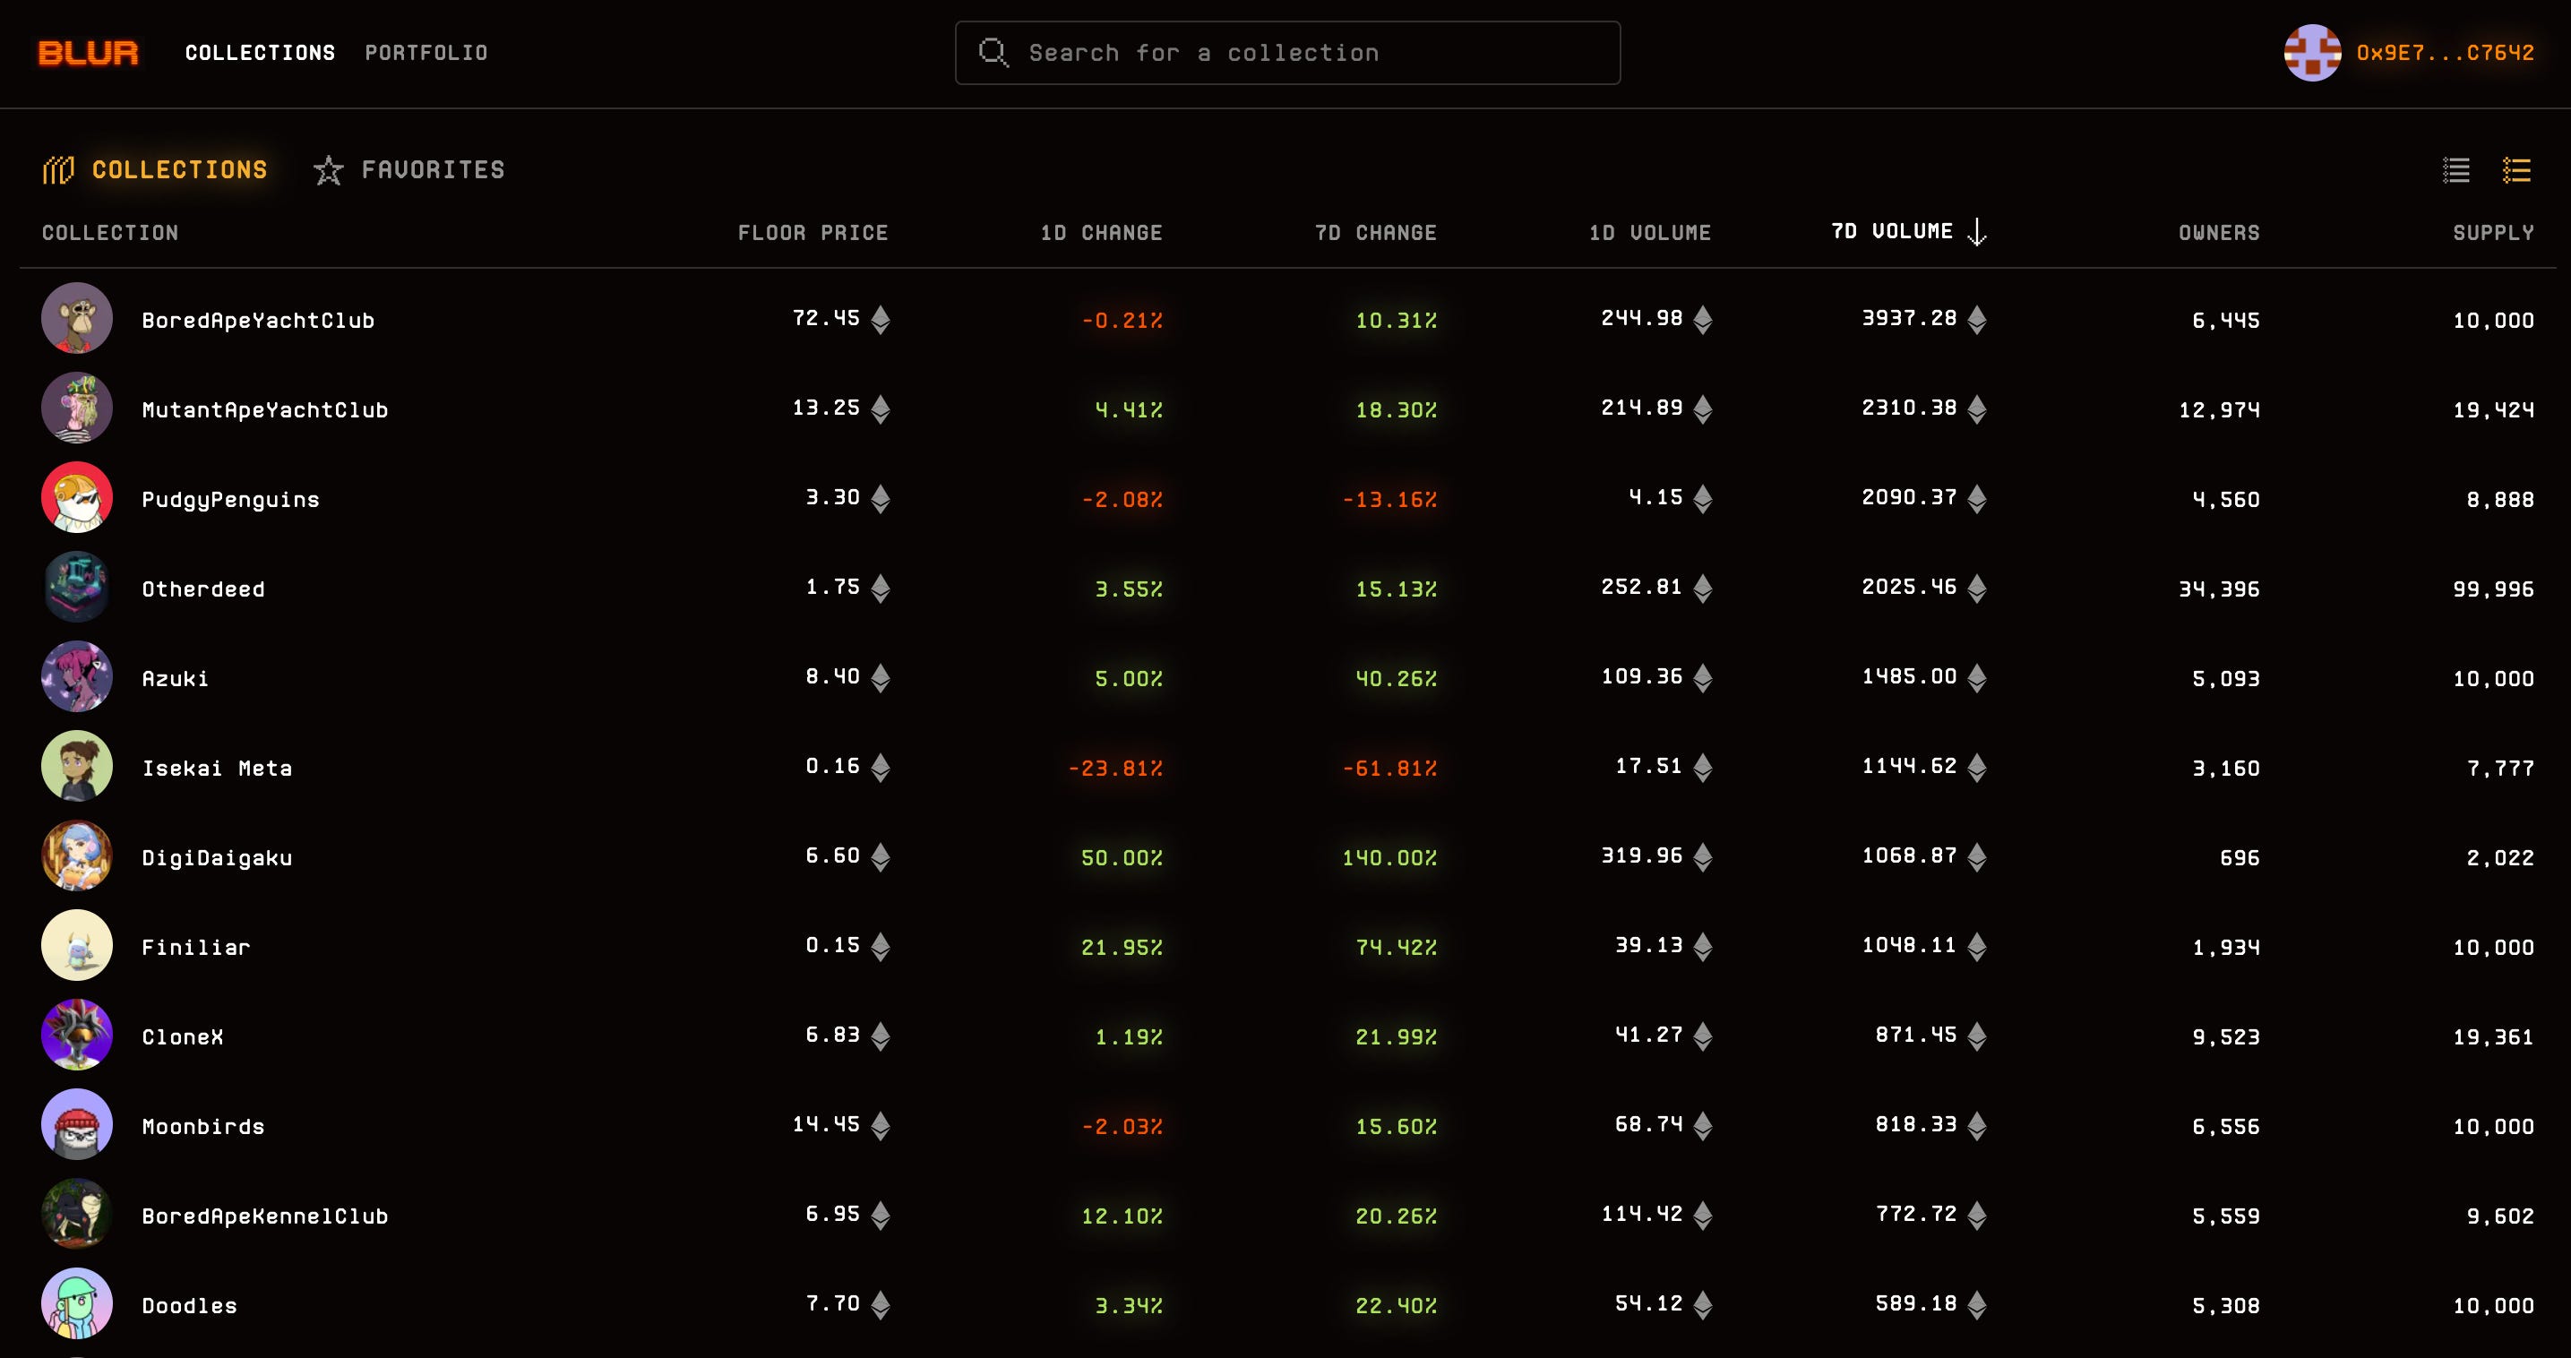The width and height of the screenshot is (2571, 1358).
Task: Open BoredApeYachtClub avatar thumbnail
Action: point(77,318)
